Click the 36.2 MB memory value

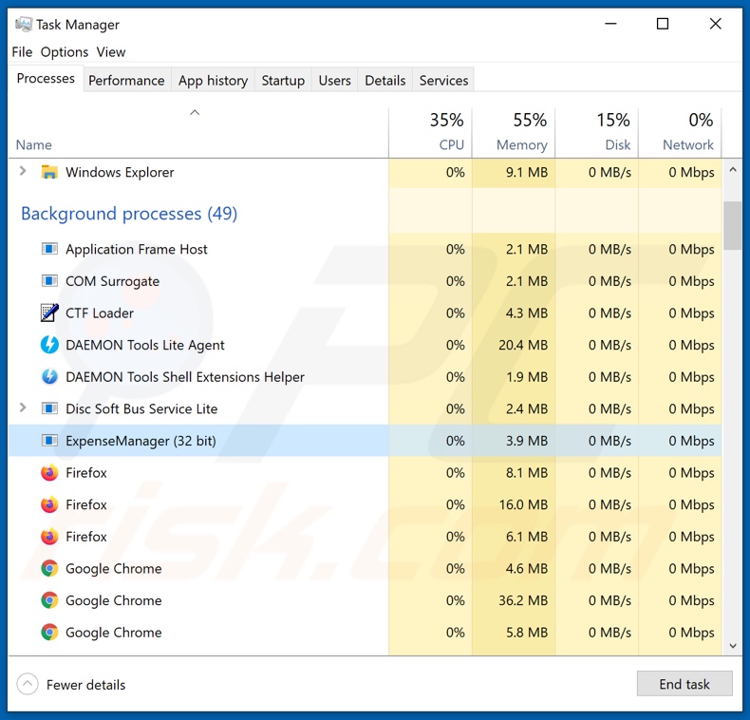[x=523, y=600]
